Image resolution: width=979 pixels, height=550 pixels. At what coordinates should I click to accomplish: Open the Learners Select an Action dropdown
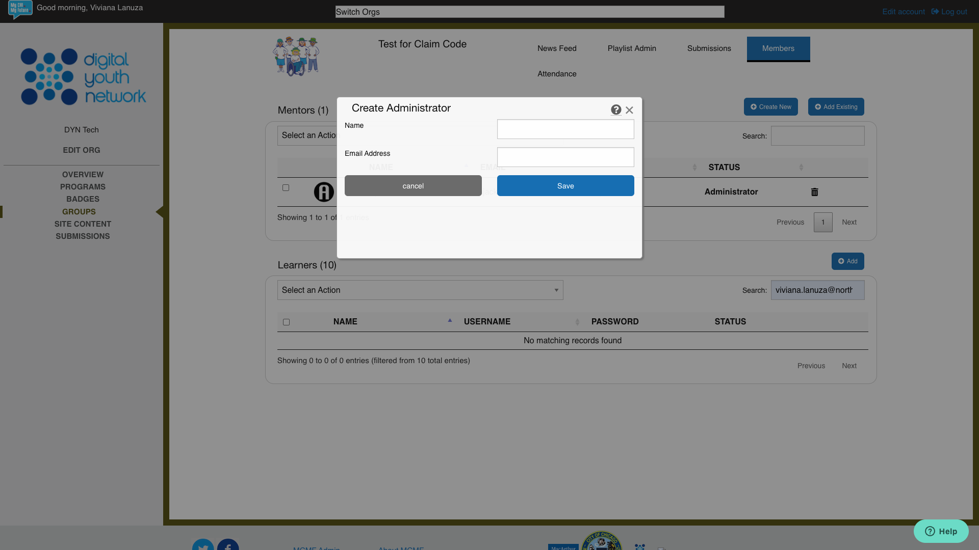(420, 290)
